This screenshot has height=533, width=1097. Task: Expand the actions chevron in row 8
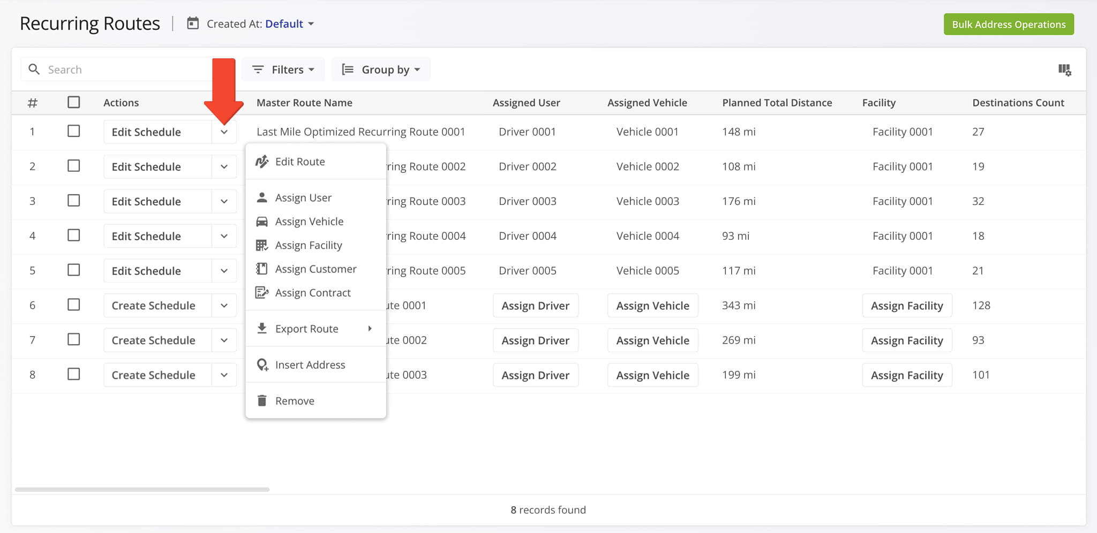click(x=224, y=375)
